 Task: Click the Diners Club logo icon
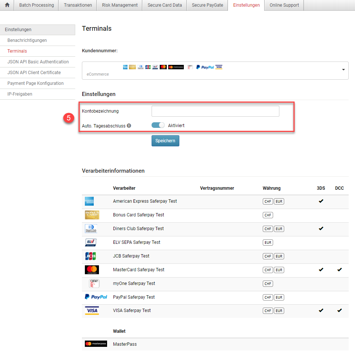point(91,229)
